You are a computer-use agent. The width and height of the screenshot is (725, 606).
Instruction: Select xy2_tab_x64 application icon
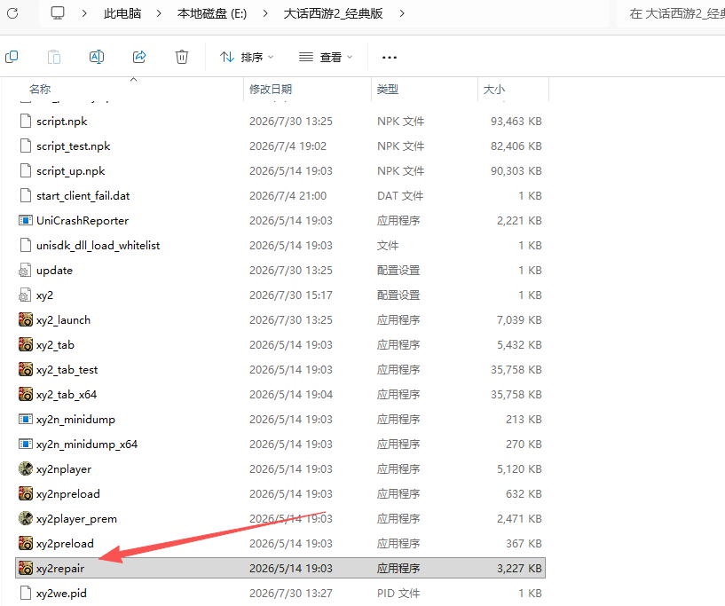click(26, 394)
